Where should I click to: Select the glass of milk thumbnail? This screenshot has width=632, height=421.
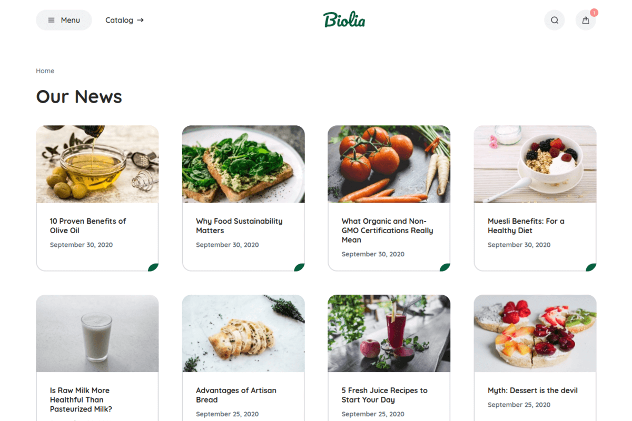click(x=97, y=334)
